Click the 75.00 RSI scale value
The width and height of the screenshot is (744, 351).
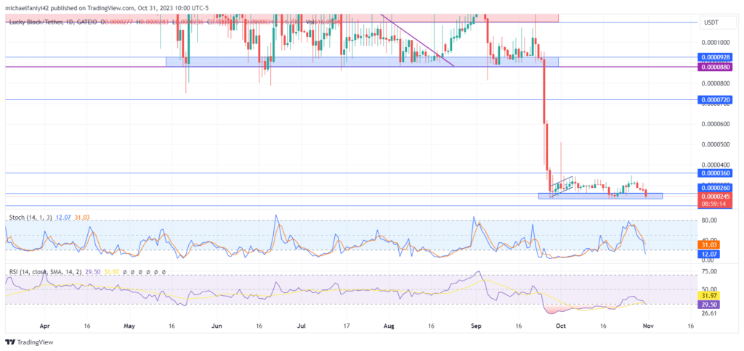point(709,271)
